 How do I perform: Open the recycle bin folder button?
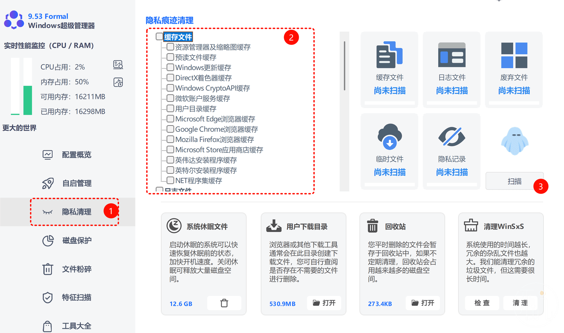tap(422, 303)
